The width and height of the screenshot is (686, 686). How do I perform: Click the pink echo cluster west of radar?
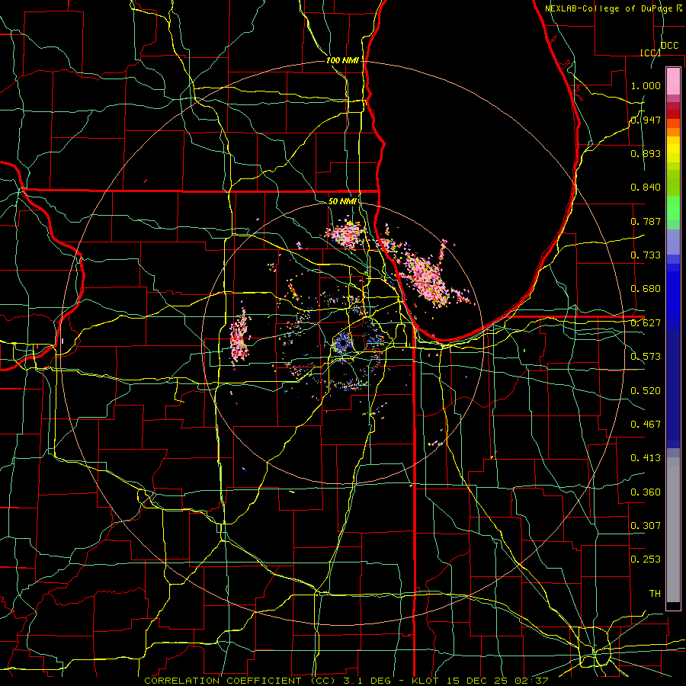tap(239, 337)
